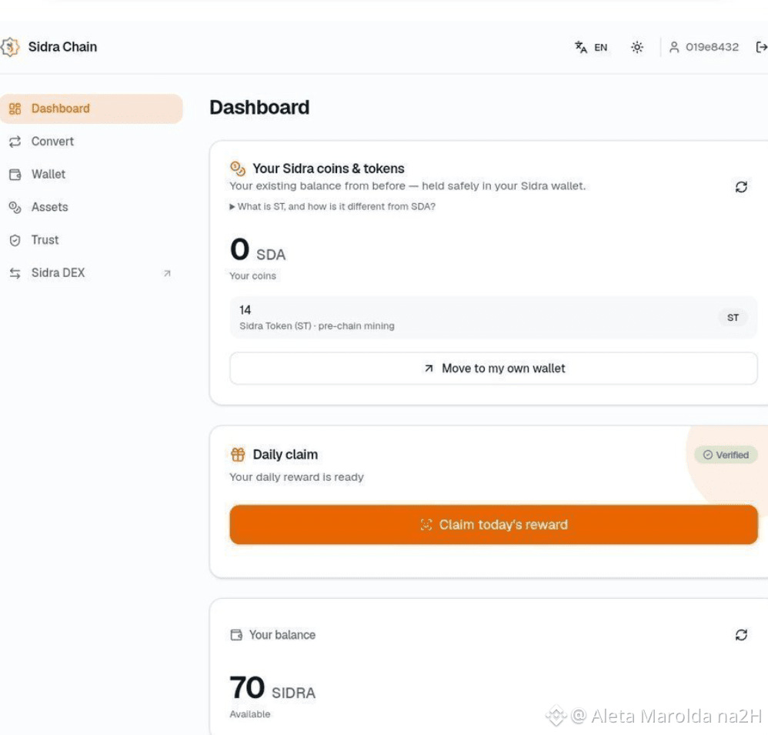Click the logout icon in header
Image resolution: width=768 pixels, height=735 pixels.
pyautogui.click(x=760, y=47)
